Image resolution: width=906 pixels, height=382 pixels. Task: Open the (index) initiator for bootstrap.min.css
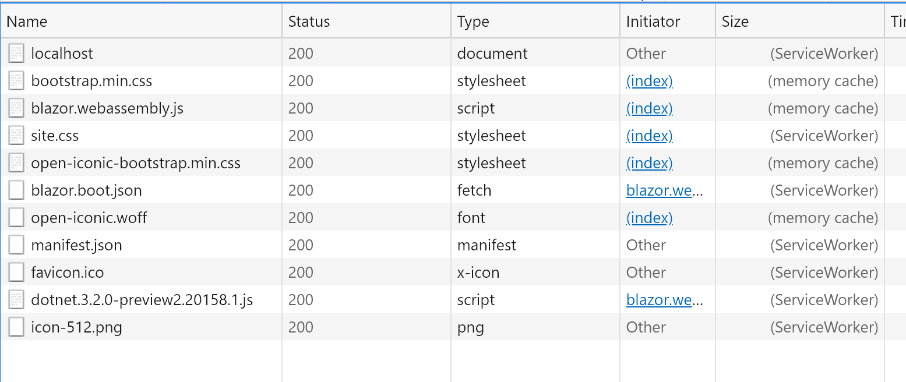(648, 80)
